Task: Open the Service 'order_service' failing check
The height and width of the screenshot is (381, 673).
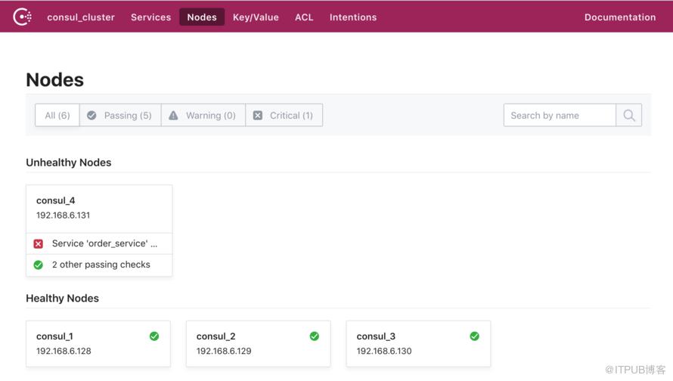Action: [x=99, y=243]
